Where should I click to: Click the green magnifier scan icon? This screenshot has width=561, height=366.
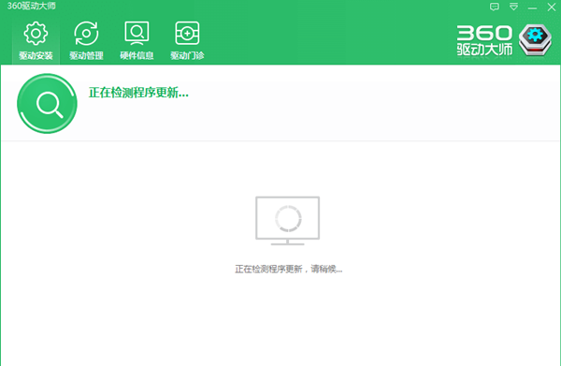(x=48, y=104)
